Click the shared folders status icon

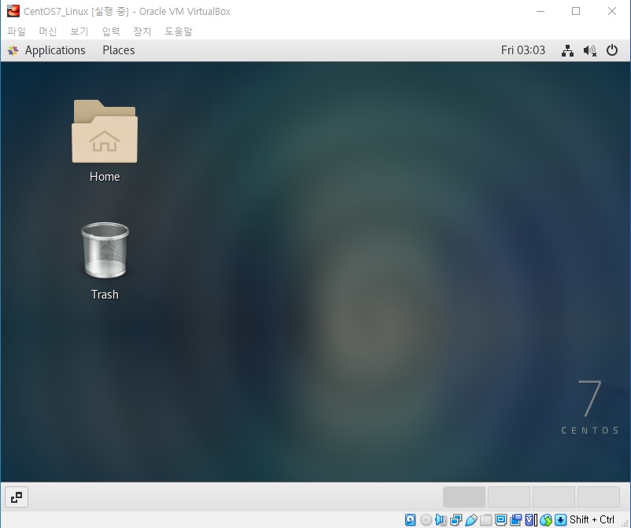coord(485,520)
